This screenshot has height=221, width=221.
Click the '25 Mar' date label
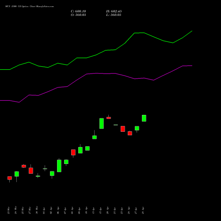23,210
